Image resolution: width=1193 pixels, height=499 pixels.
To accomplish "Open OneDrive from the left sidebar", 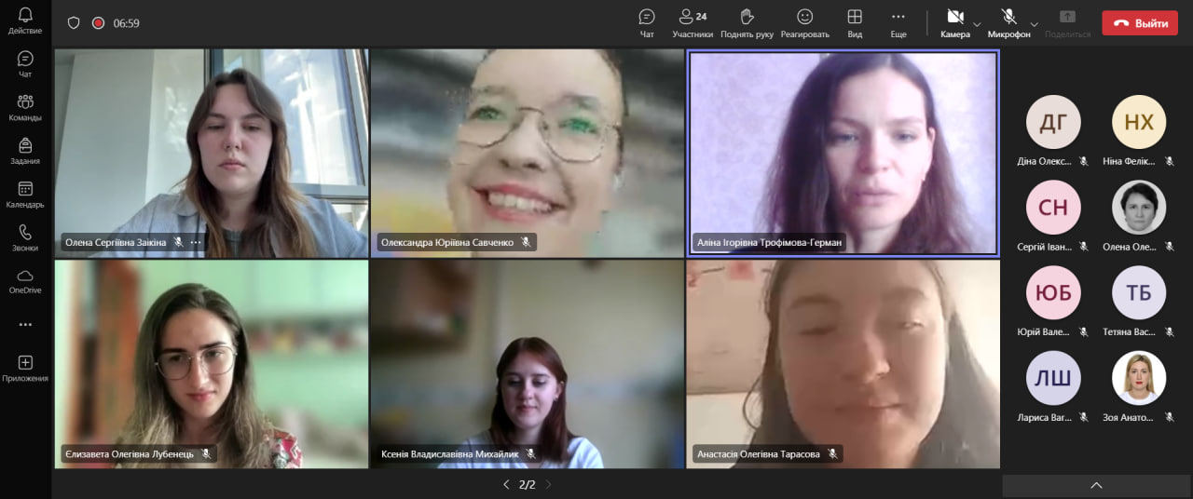I will point(25,280).
